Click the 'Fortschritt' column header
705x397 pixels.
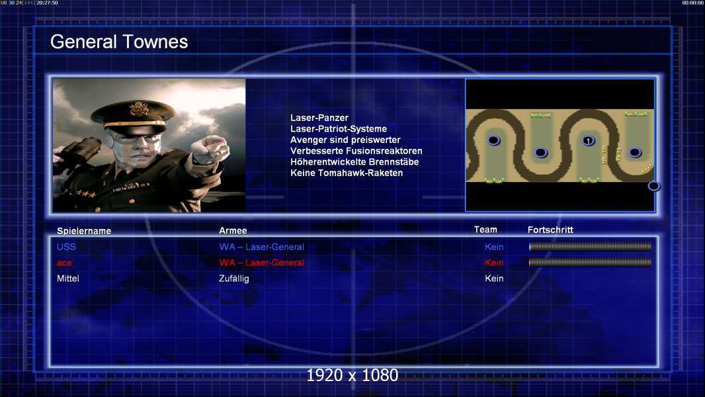coord(550,230)
